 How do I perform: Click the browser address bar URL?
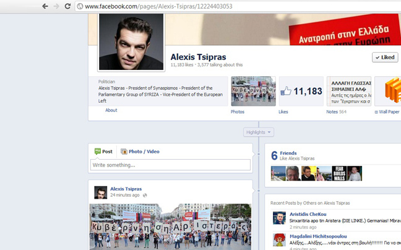[157, 6]
